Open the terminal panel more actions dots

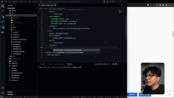(119, 64)
